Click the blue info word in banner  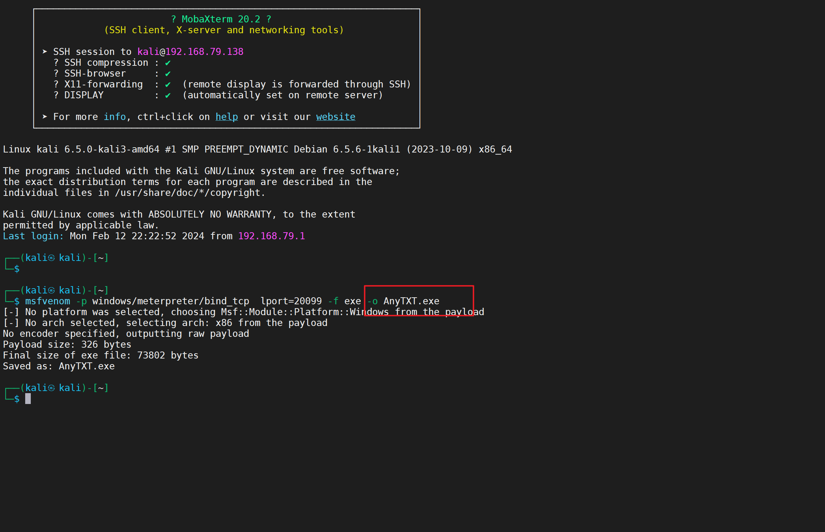[x=114, y=117]
